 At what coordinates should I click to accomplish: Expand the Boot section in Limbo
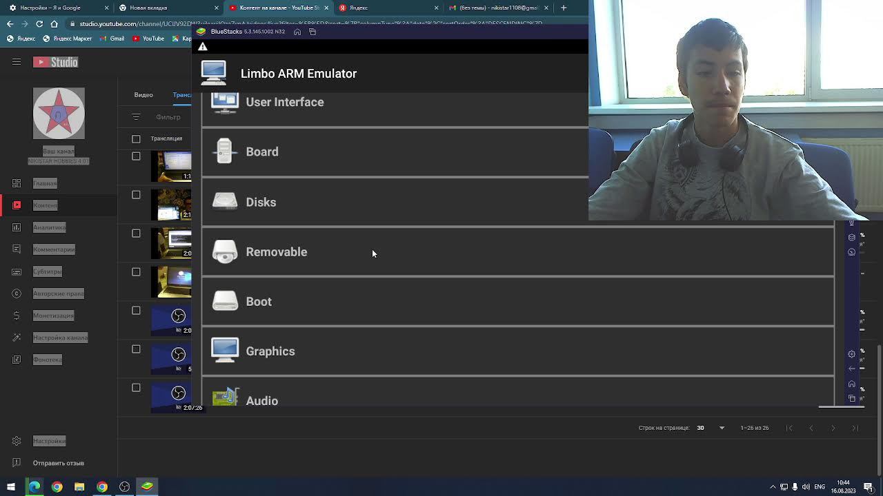517,302
